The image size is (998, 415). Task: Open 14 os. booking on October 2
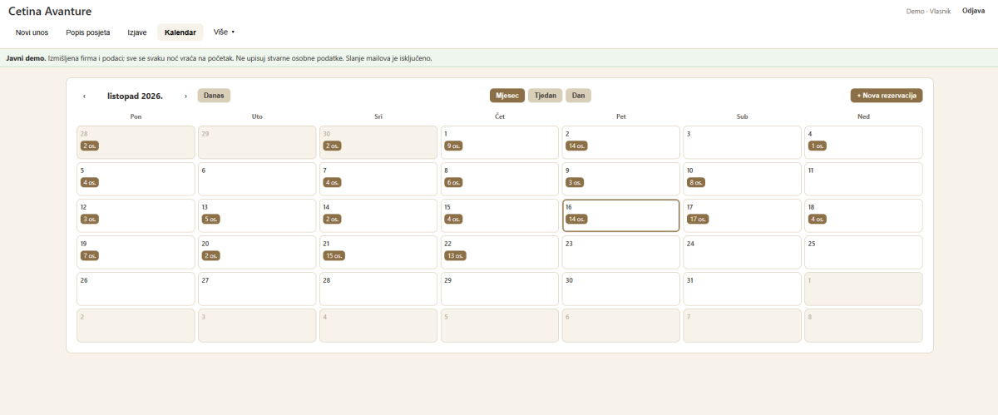pyautogui.click(x=577, y=146)
